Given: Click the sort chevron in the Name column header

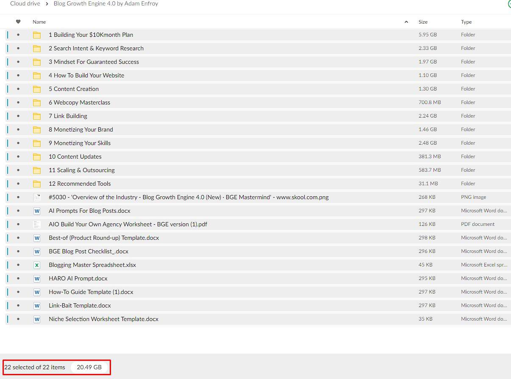Looking at the screenshot, I should [x=405, y=22].
